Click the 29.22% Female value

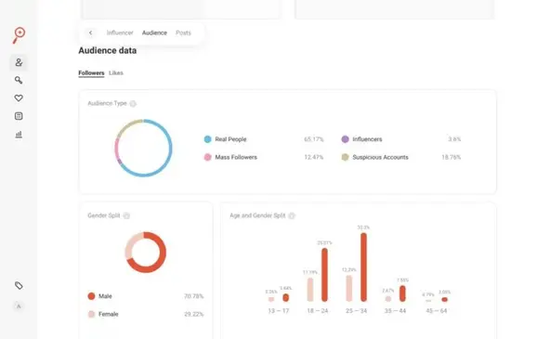pyautogui.click(x=193, y=314)
